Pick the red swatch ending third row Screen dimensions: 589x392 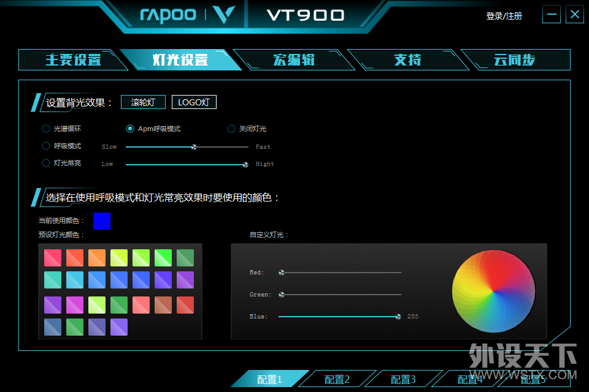(x=185, y=305)
